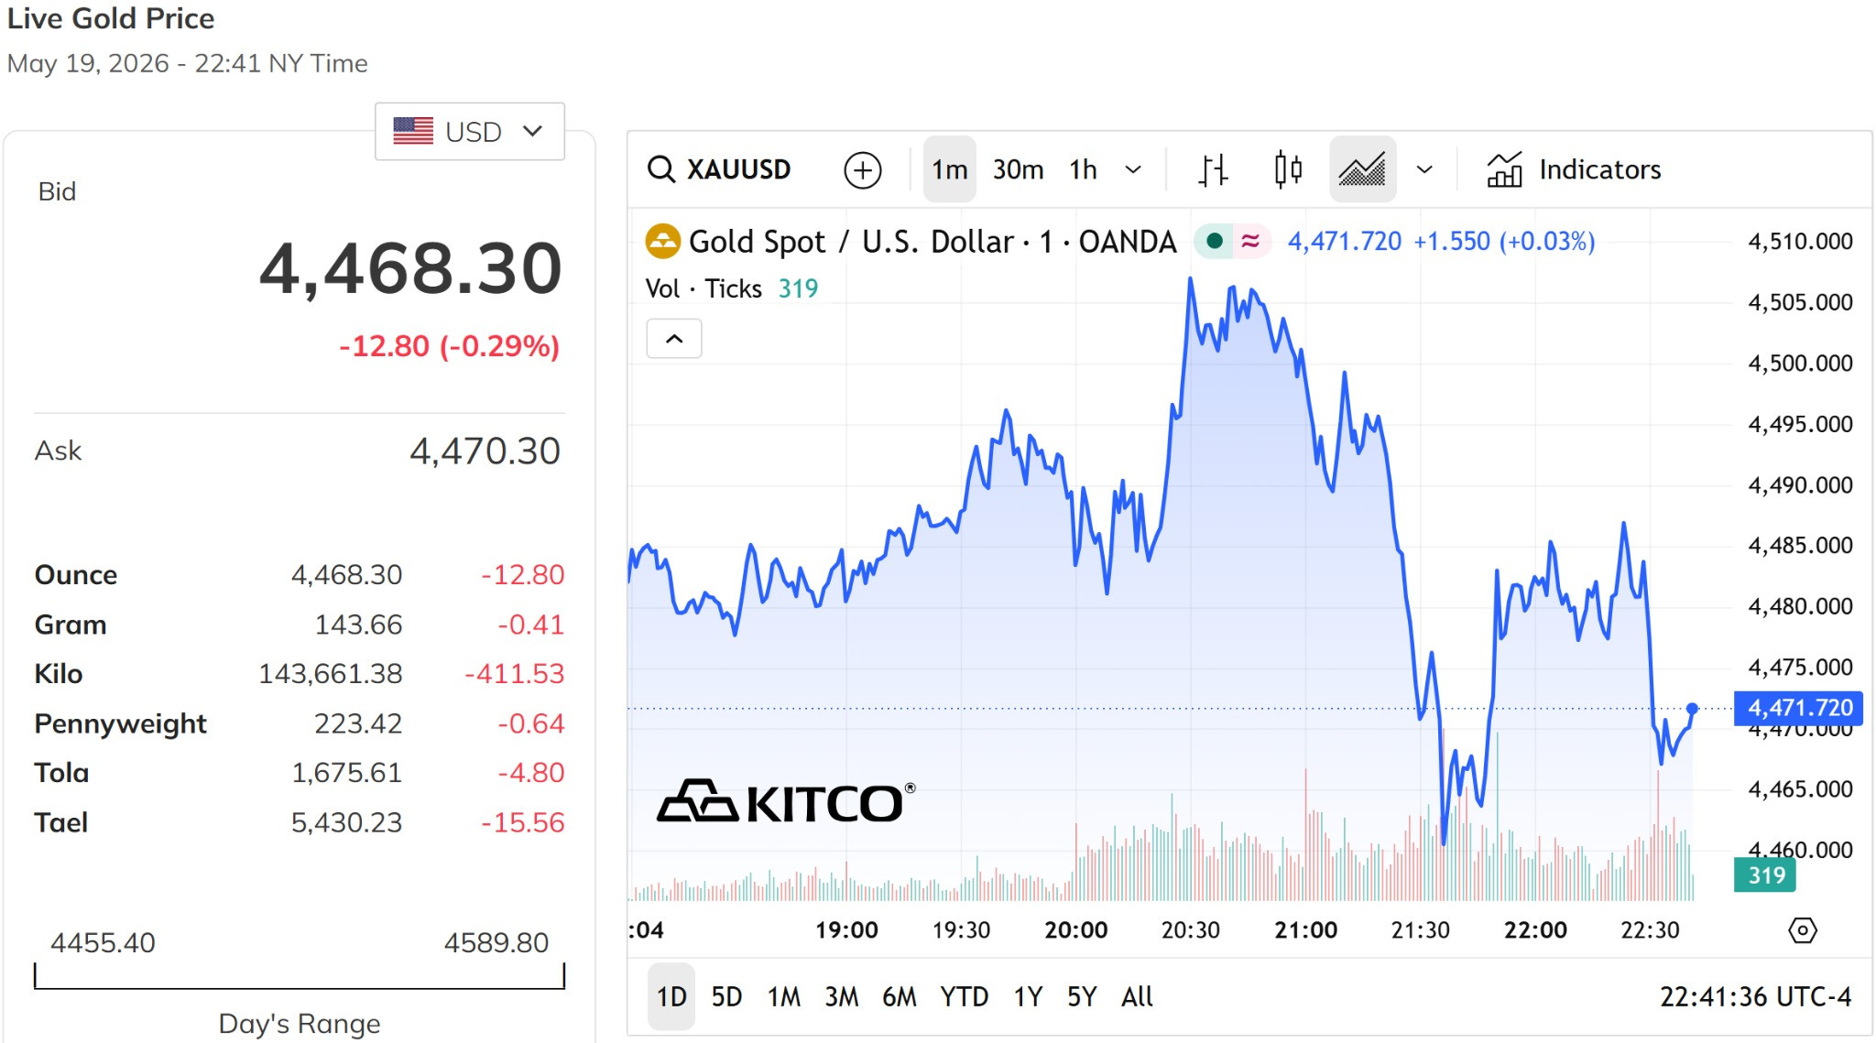Image resolution: width=1876 pixels, height=1043 pixels.
Task: Toggle the pink data delay indicator
Action: click(x=1249, y=241)
